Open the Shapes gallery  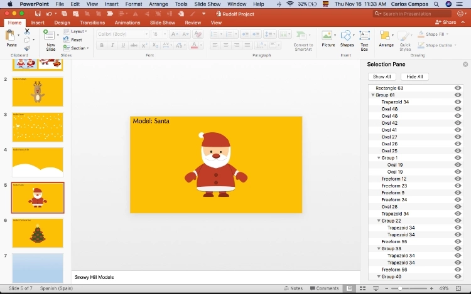(x=347, y=36)
